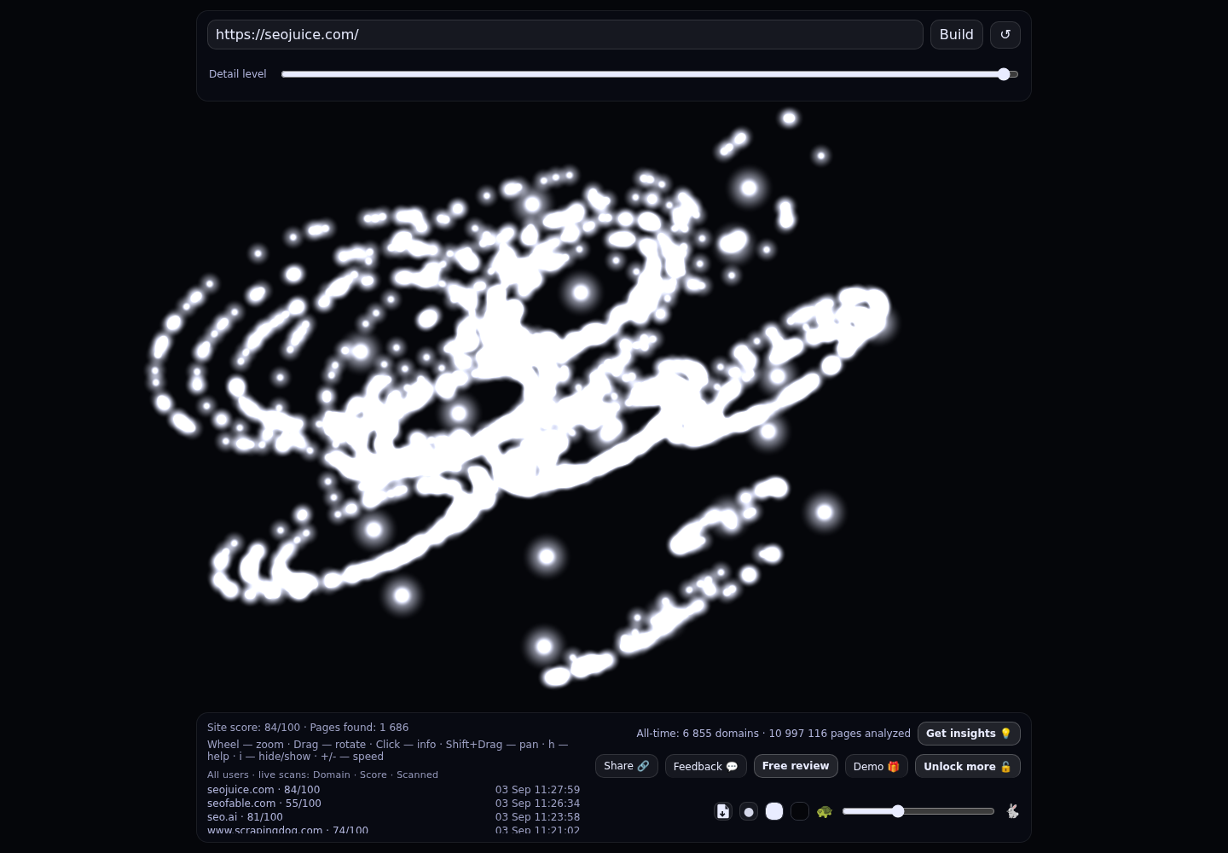The height and width of the screenshot is (853, 1228).
Task: Launch the Demo gift button
Action: click(x=876, y=766)
